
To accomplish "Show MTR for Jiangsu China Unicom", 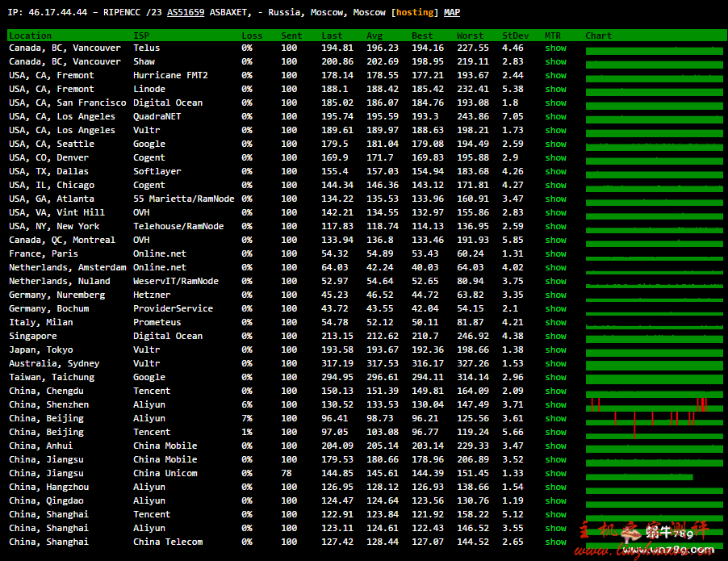I will tap(555, 473).
